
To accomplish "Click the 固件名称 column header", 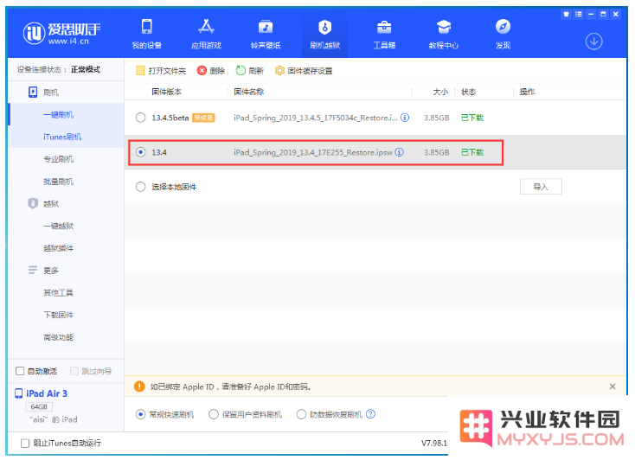I will tap(248, 92).
